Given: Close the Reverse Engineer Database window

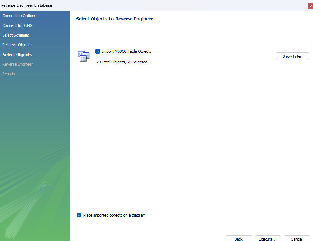Looking at the screenshot, I should point(310,6).
